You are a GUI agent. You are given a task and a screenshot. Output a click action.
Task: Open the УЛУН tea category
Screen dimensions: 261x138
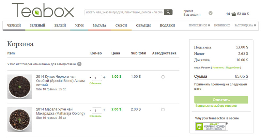click(79, 25)
